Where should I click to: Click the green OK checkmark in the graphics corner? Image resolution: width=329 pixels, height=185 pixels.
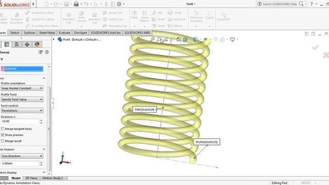(315, 47)
